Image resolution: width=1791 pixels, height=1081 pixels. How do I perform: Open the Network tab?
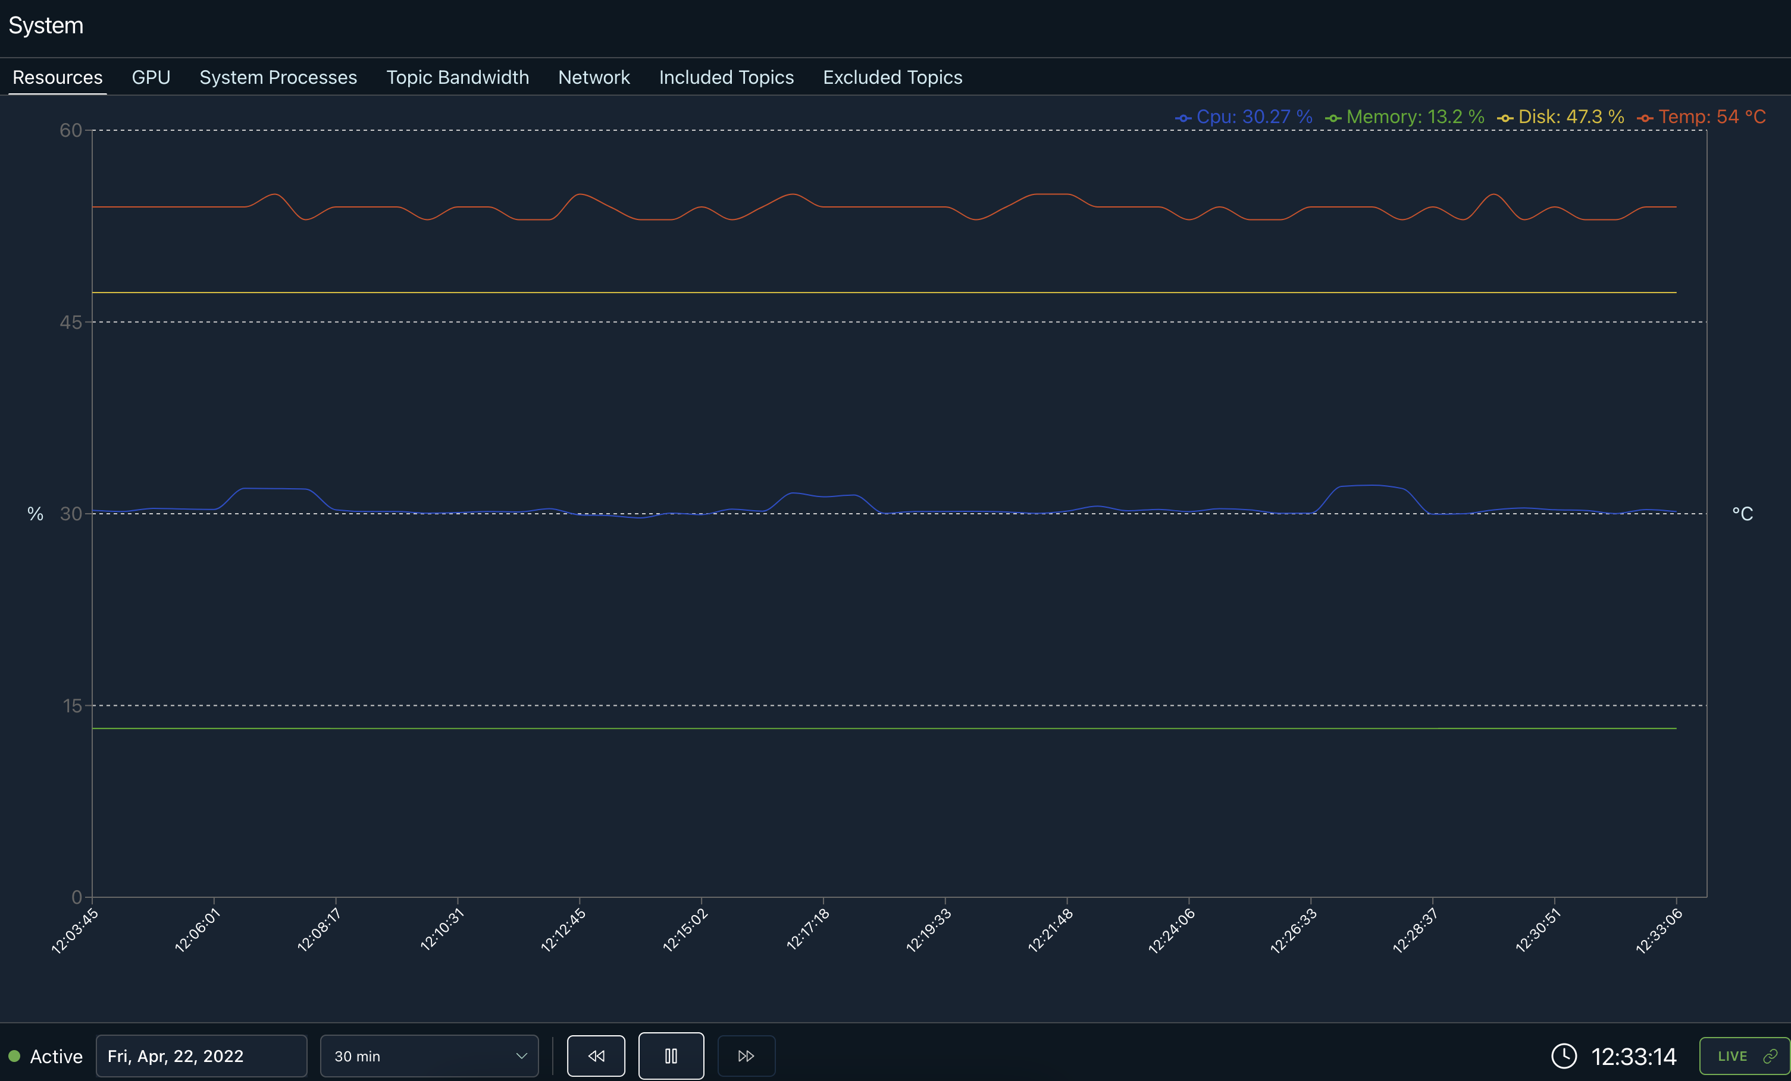pyautogui.click(x=593, y=77)
